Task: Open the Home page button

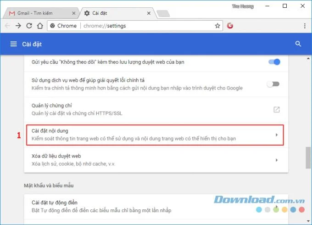Action: click(x=40, y=26)
